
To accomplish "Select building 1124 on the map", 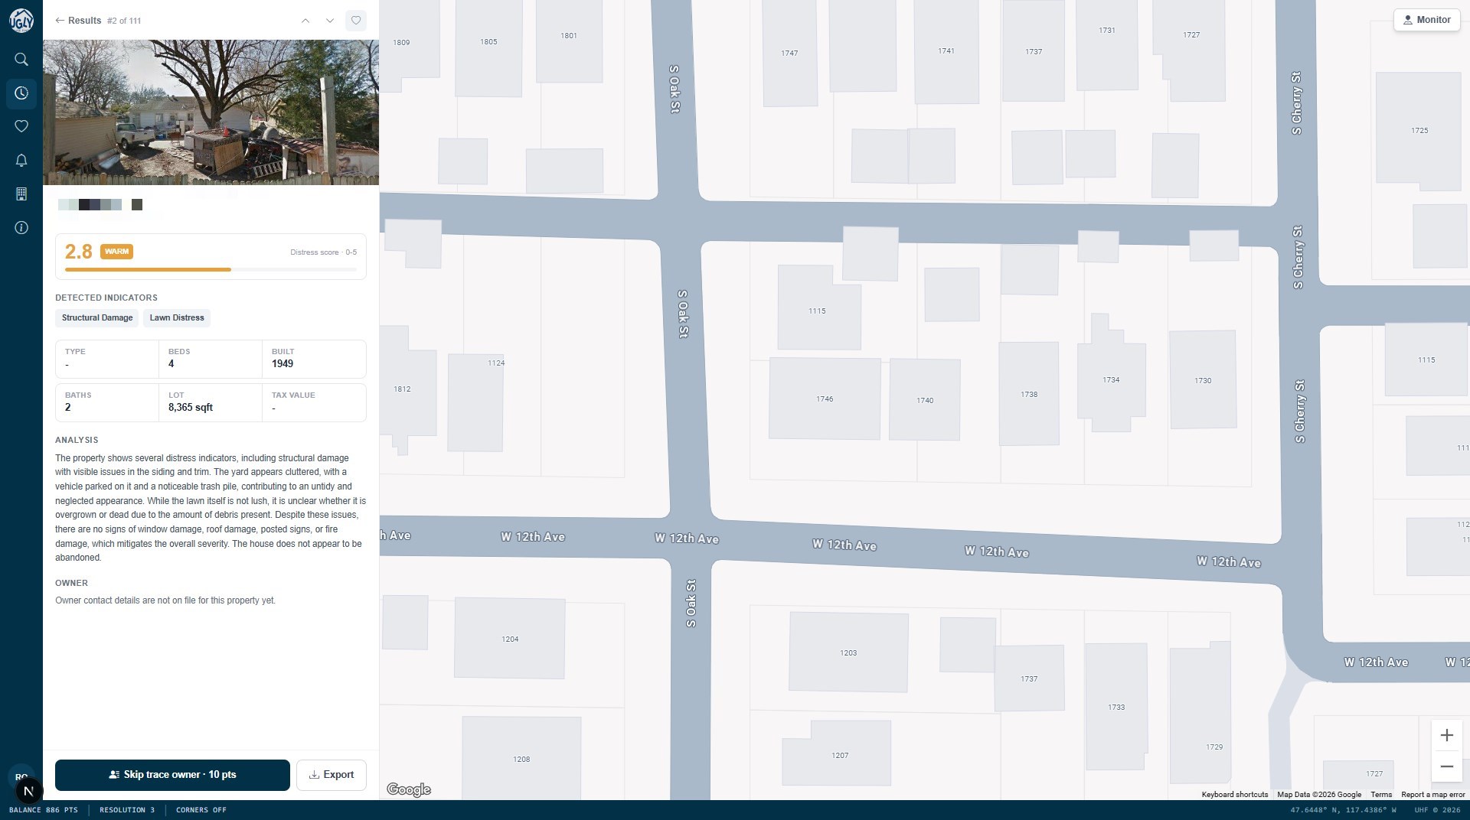I will point(475,402).
